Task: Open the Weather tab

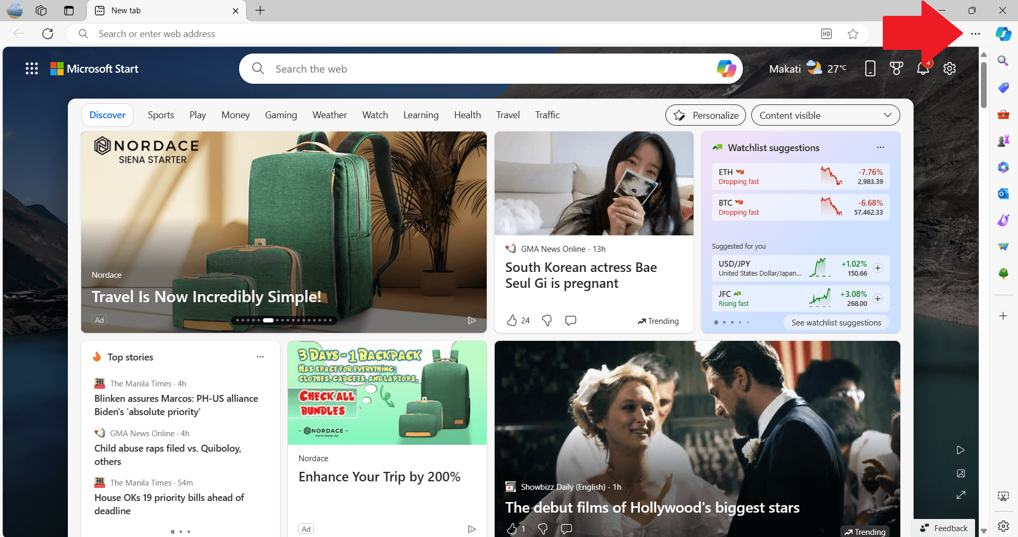Action: coord(330,115)
